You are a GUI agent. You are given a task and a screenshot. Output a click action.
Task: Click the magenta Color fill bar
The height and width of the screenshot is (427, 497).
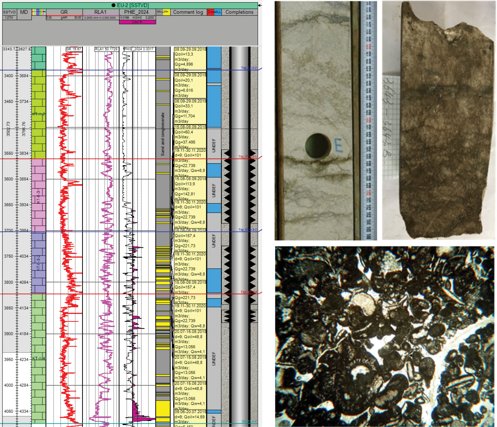coord(137,22)
